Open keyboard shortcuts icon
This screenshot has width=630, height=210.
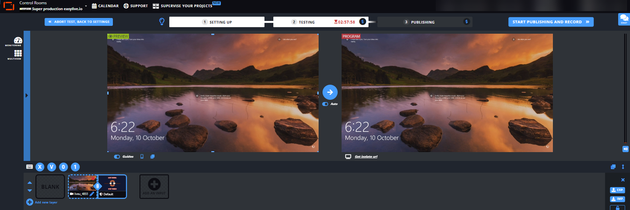pos(30,167)
